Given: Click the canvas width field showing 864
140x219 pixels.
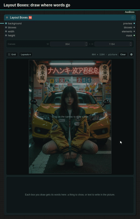Looking at the screenshot, I should 67,44.
